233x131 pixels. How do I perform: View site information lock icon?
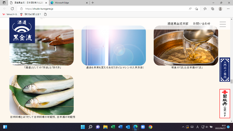click(x=21, y=9)
